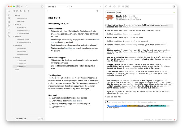Open the outline panel list icon
The width and height of the screenshot is (183, 129).
coord(123,6)
